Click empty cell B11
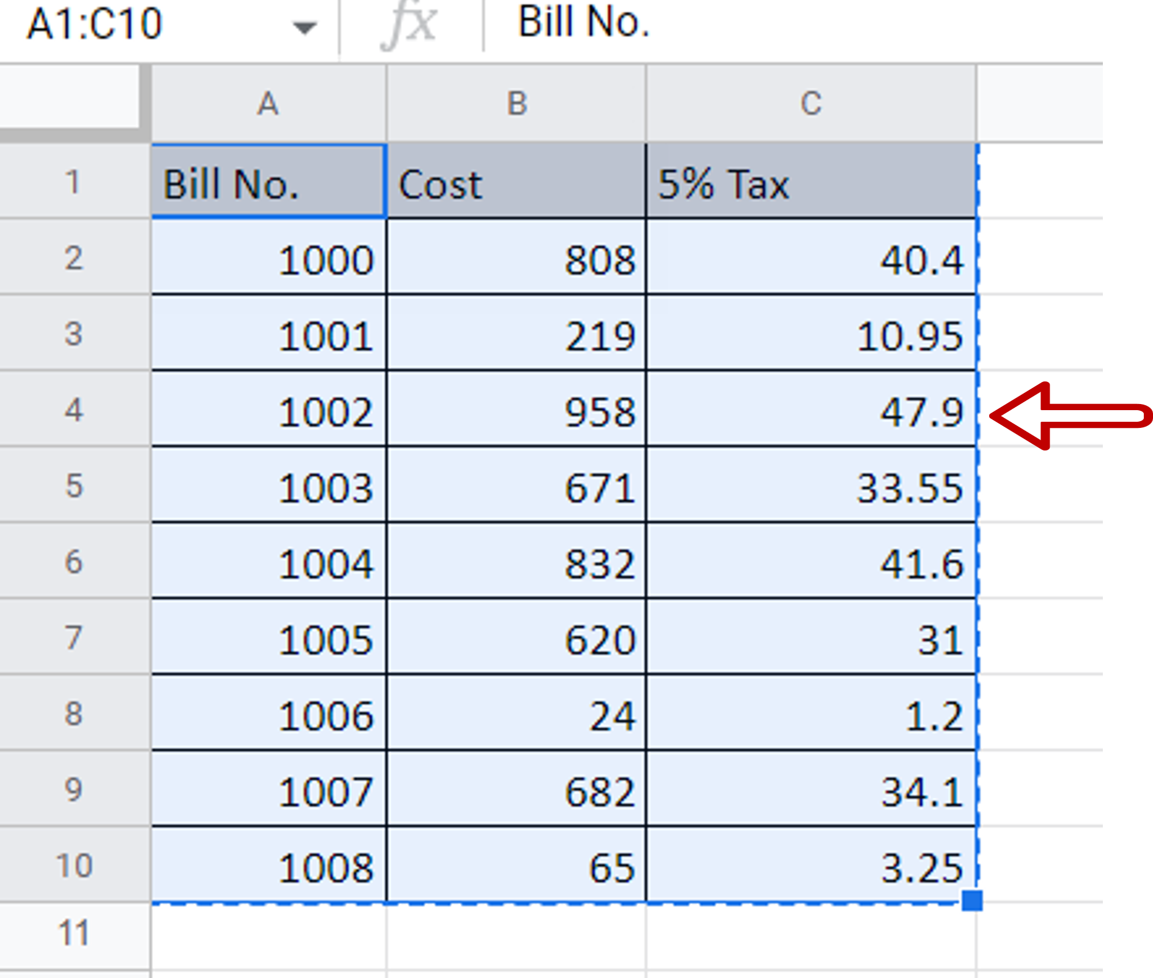1153x978 pixels. coord(517,936)
